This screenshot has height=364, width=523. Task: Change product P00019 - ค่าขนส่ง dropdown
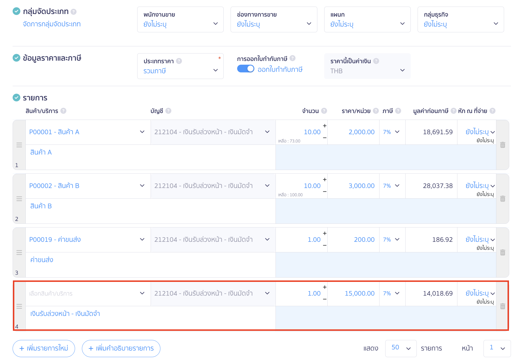click(x=88, y=240)
